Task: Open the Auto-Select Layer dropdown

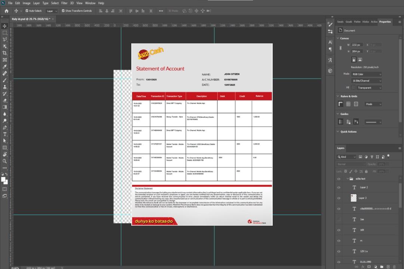Action: pos(52,11)
